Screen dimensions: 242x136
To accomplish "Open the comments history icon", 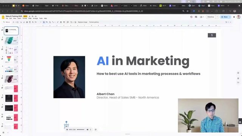I will (196, 17).
